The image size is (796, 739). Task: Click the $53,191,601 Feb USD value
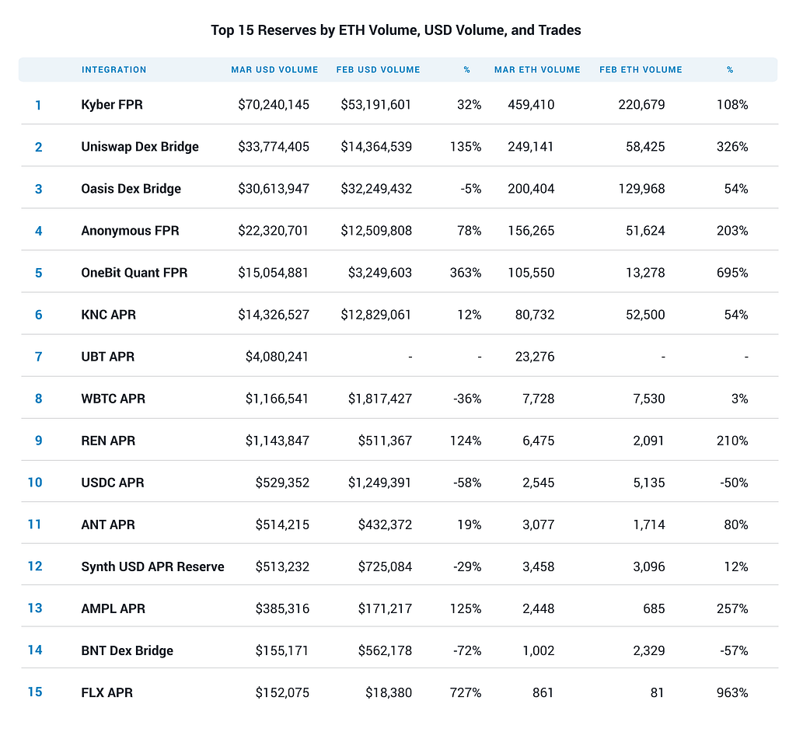click(x=375, y=105)
